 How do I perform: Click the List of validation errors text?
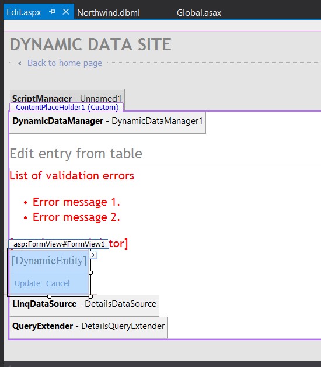pyautogui.click(x=72, y=175)
